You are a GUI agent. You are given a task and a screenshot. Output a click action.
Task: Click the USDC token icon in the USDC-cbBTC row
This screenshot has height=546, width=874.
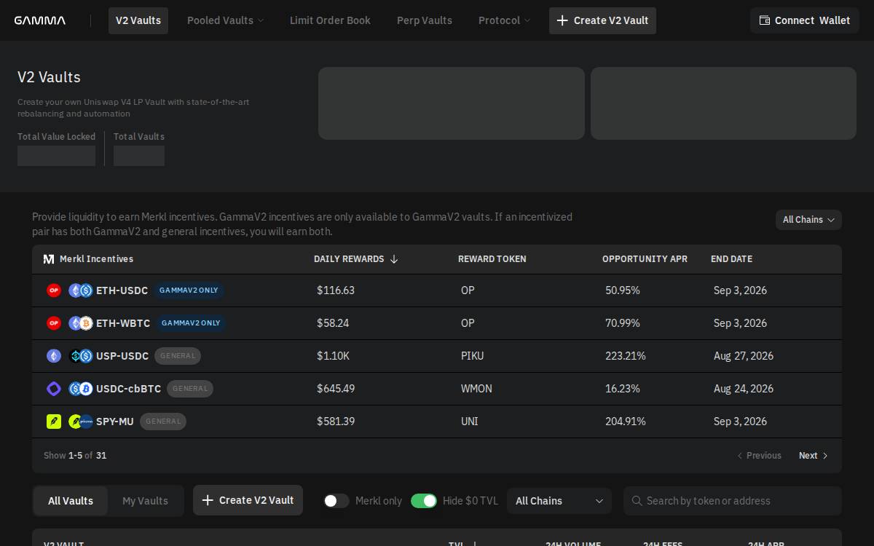(75, 389)
